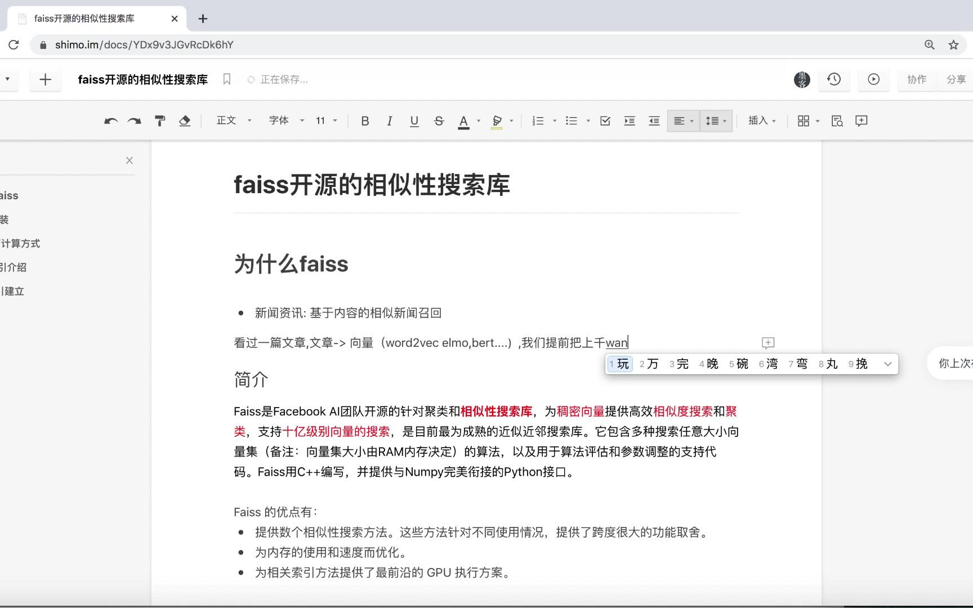Clear formatting with the eraser icon

tap(185, 121)
